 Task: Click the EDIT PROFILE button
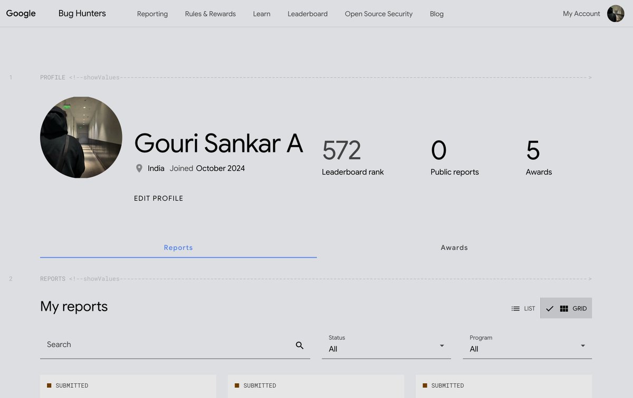(x=159, y=198)
